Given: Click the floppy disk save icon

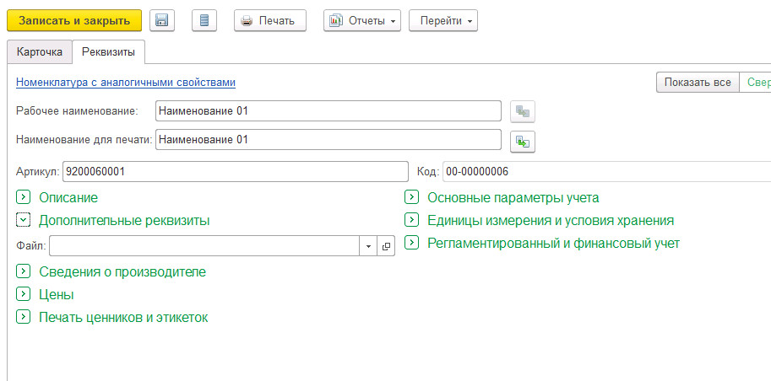Looking at the screenshot, I should (x=163, y=20).
